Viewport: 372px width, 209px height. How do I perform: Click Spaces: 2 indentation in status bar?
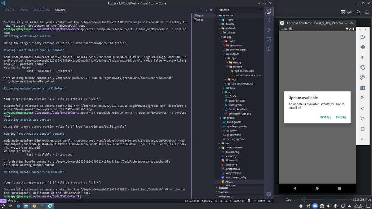tap(207, 201)
